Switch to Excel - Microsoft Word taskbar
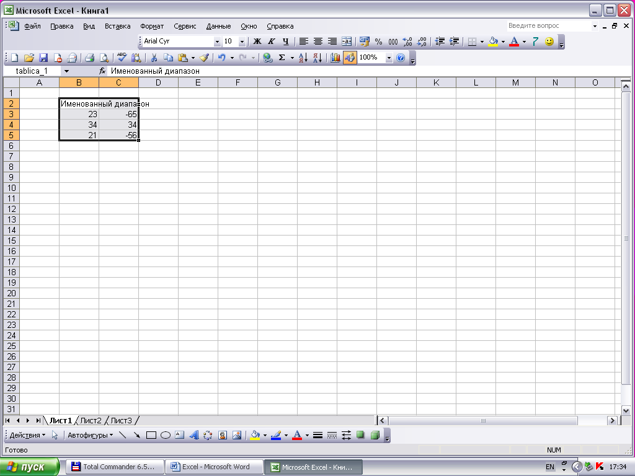This screenshot has height=476, width=635. tap(214, 467)
